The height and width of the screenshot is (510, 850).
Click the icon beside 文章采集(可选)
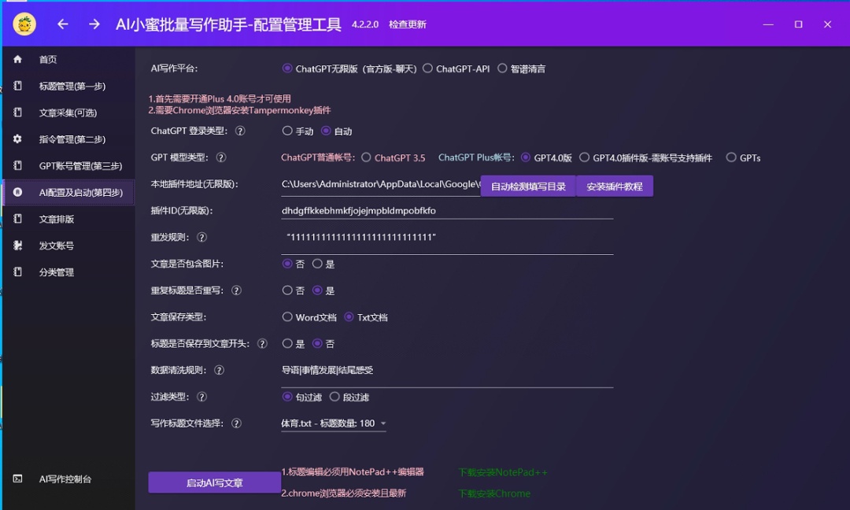(18, 113)
